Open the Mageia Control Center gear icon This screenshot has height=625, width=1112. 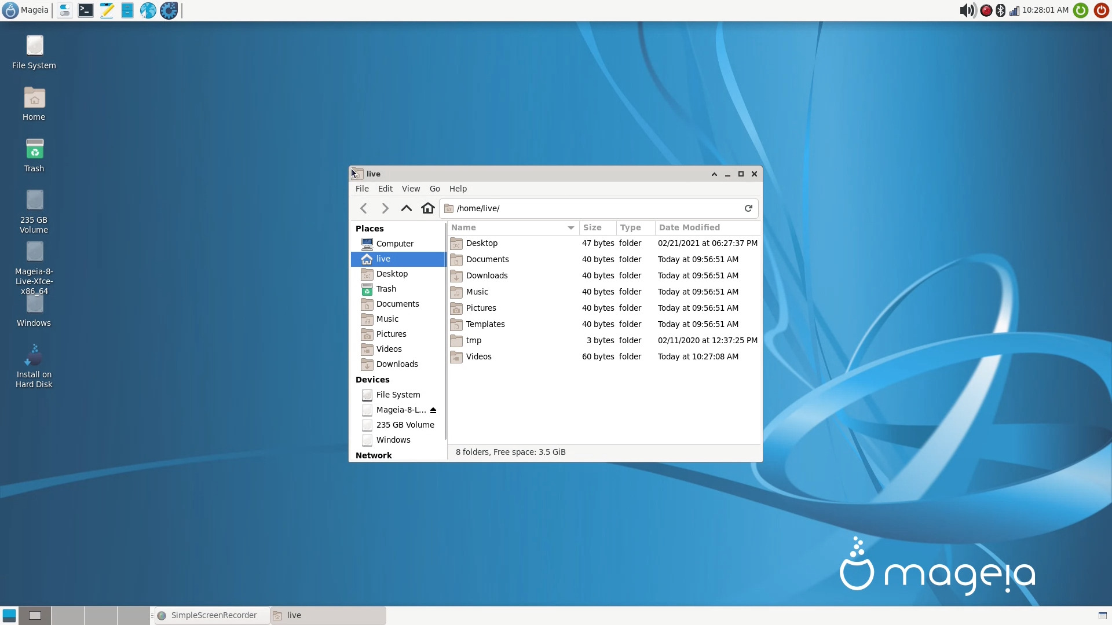pyautogui.click(x=168, y=10)
